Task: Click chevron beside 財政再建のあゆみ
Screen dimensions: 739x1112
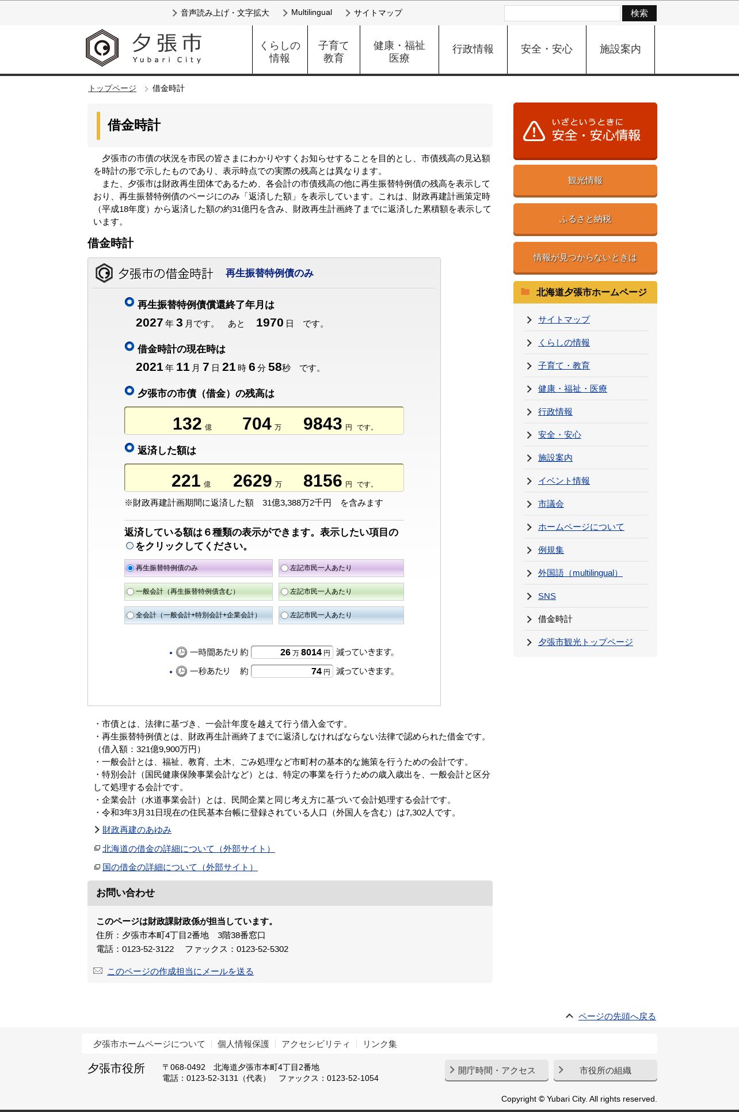Action: 97,829
